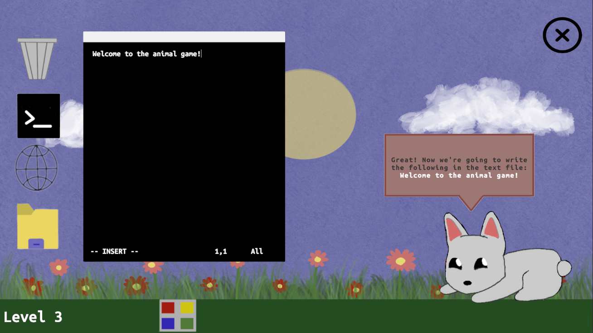Open the globe web browser icon
Image resolution: width=593 pixels, height=333 pixels.
click(37, 168)
